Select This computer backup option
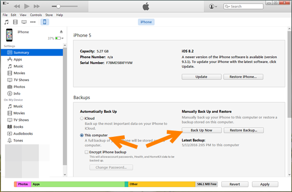 click(x=82, y=135)
